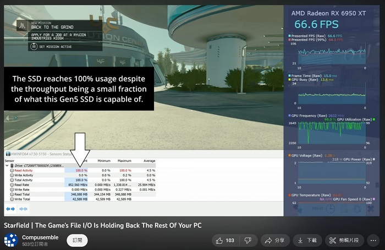Click the Minimum column header
This screenshot has width=385, height=250.
(104, 160)
